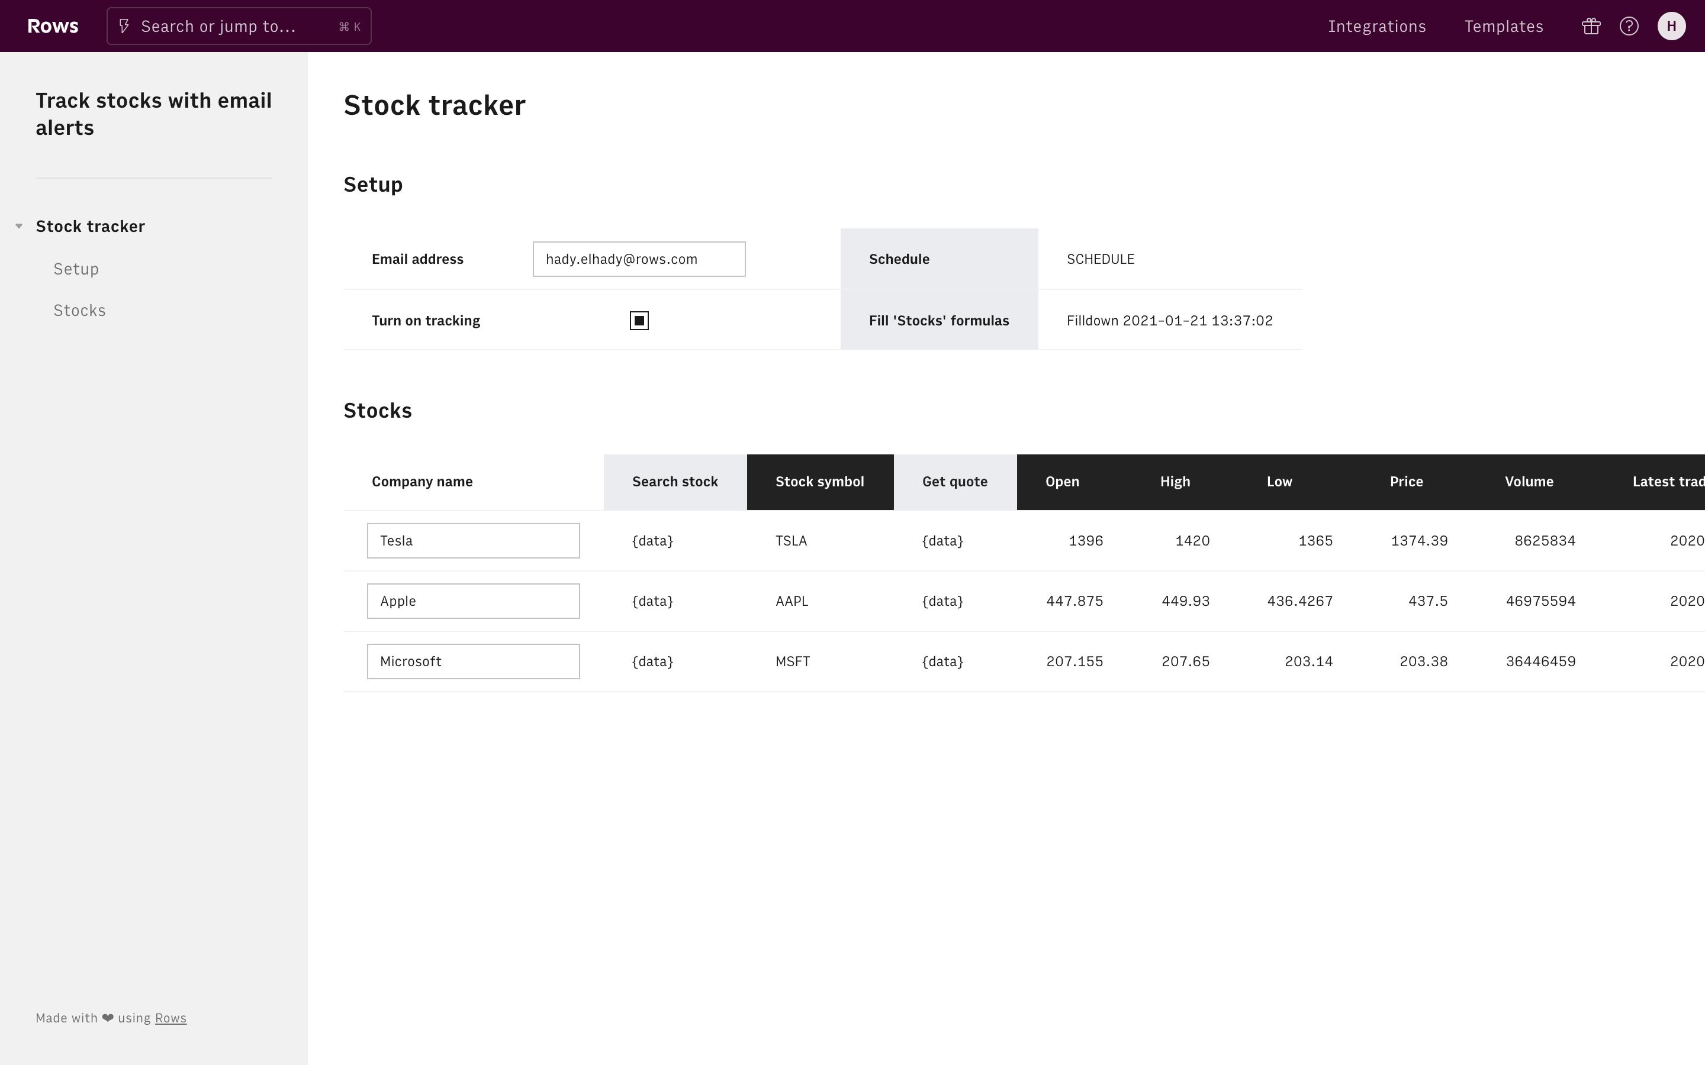The width and height of the screenshot is (1705, 1065).
Task: Select the Stock symbol column header
Action: [820, 482]
